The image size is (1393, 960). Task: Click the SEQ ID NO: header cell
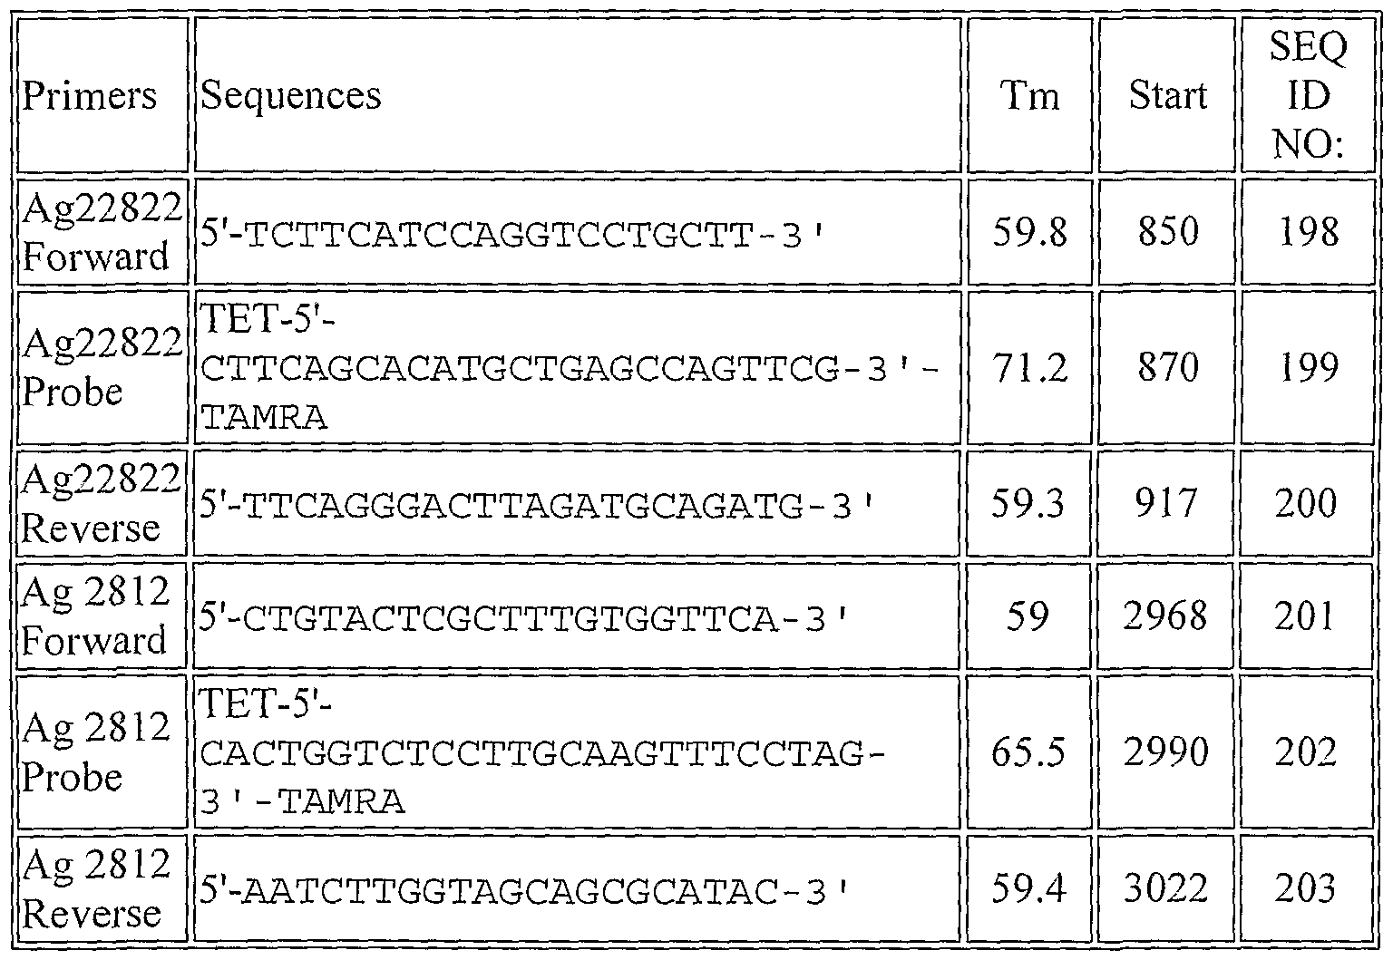(1307, 95)
